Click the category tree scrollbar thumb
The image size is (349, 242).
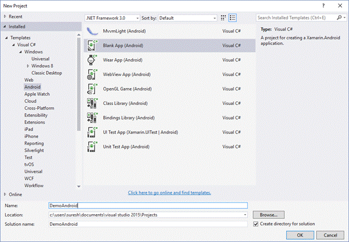(79, 84)
